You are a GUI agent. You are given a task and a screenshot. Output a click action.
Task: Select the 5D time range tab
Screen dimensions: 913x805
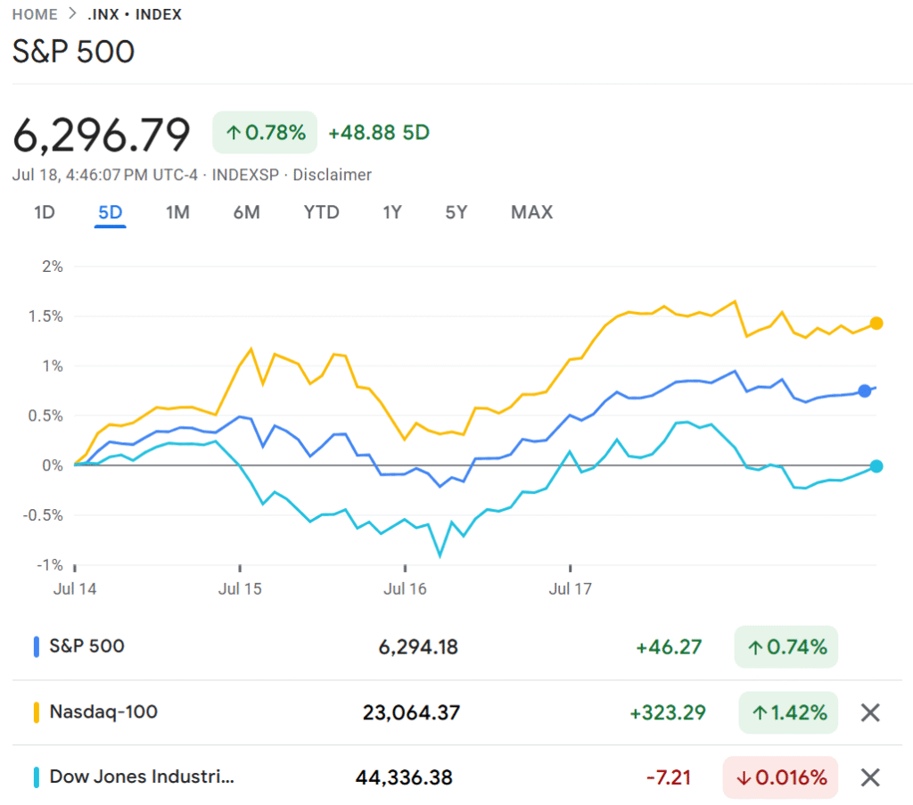coord(110,212)
